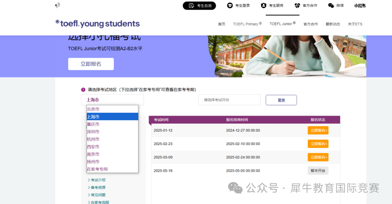Select 扬州市 from the region list
Viewport: 392px width, 204px height.
point(113,162)
